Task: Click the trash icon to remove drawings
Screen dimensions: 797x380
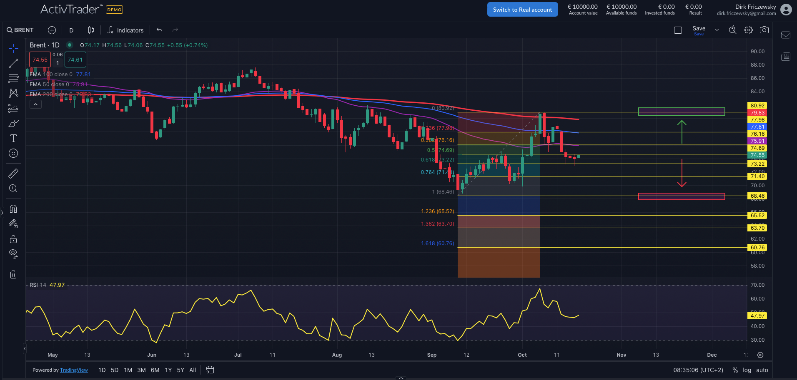Action: coord(13,274)
